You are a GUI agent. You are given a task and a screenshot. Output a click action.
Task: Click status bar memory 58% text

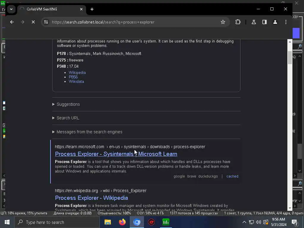(150, 213)
